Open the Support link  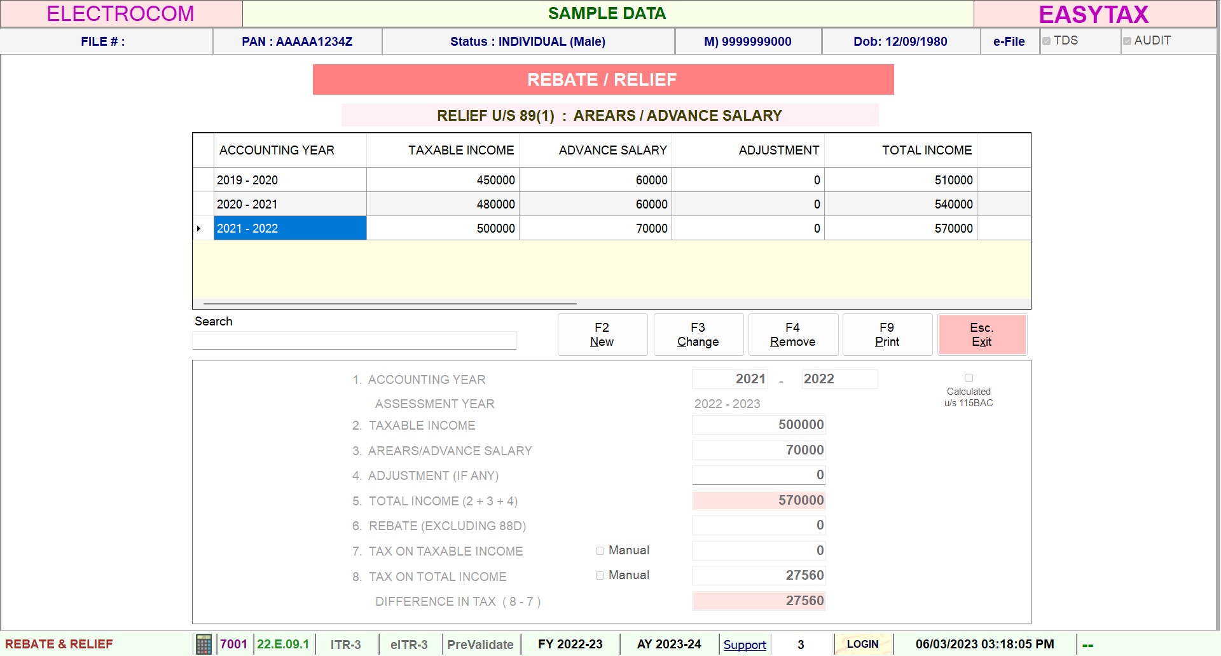pos(745,645)
